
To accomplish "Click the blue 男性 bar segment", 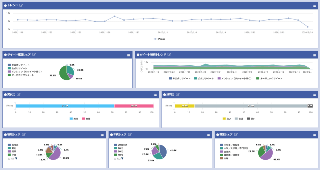I will point(65,106).
